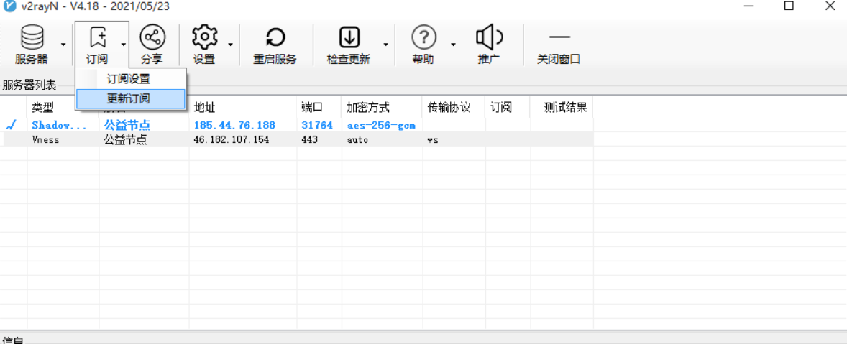
Task: Click the 关闭窗口 close window toolbar item
Action: [559, 45]
